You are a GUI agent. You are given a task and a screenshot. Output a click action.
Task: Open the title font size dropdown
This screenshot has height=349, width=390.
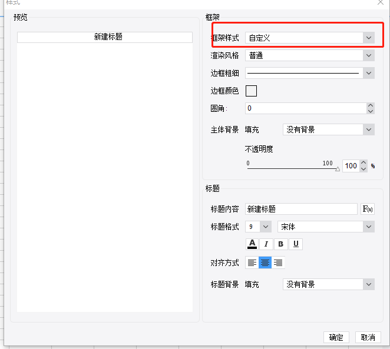point(258,227)
